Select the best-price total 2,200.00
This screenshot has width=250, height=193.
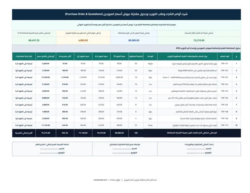pyautogui.click(x=46, y=118)
